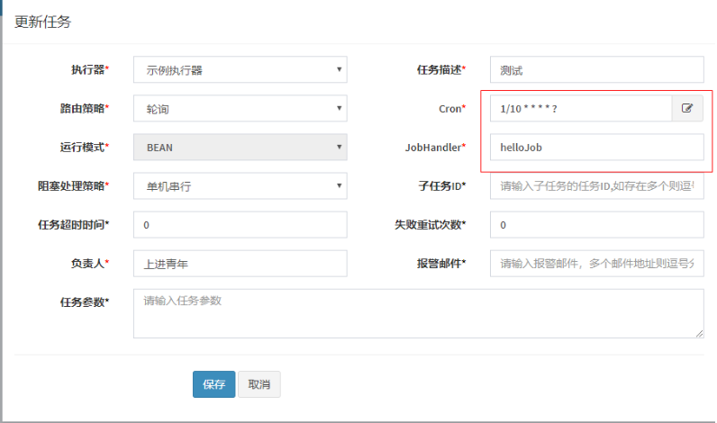Click the 阻塞处理策略 field label
This screenshot has width=717, height=423.
point(74,186)
